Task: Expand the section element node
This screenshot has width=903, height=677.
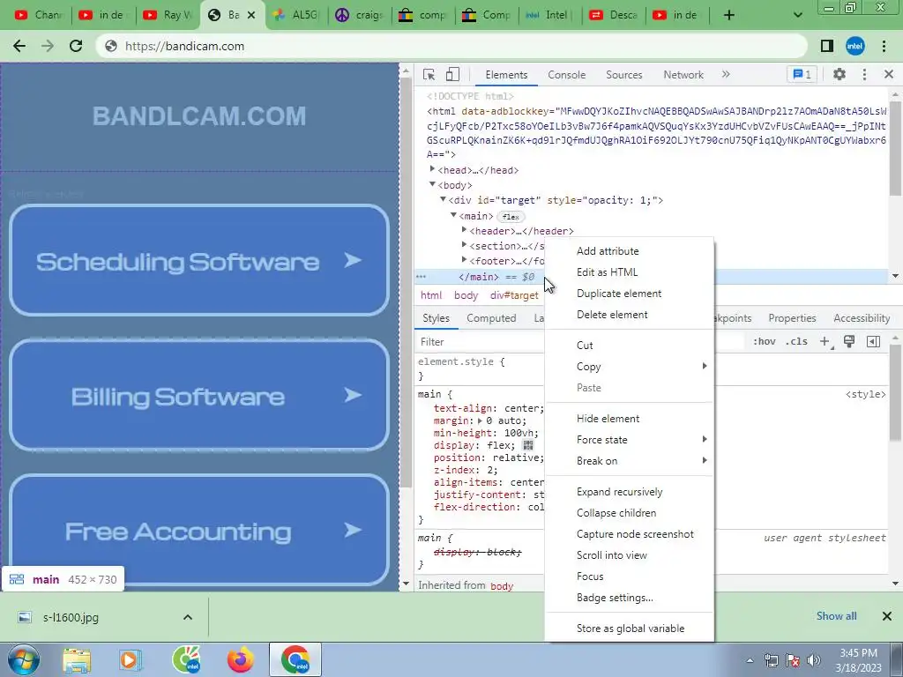Action: click(464, 245)
